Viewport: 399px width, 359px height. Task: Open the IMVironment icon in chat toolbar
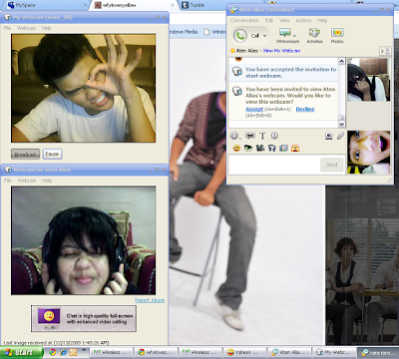pyautogui.click(x=285, y=33)
